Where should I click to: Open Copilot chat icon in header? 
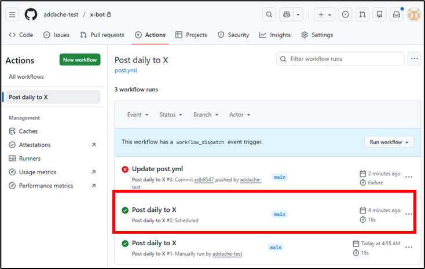click(x=286, y=14)
